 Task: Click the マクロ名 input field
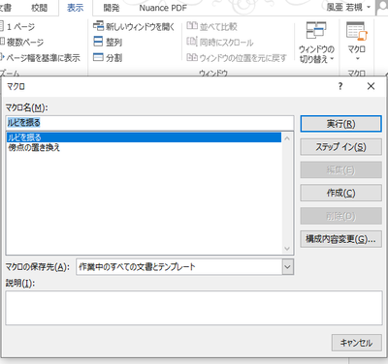tap(149, 123)
